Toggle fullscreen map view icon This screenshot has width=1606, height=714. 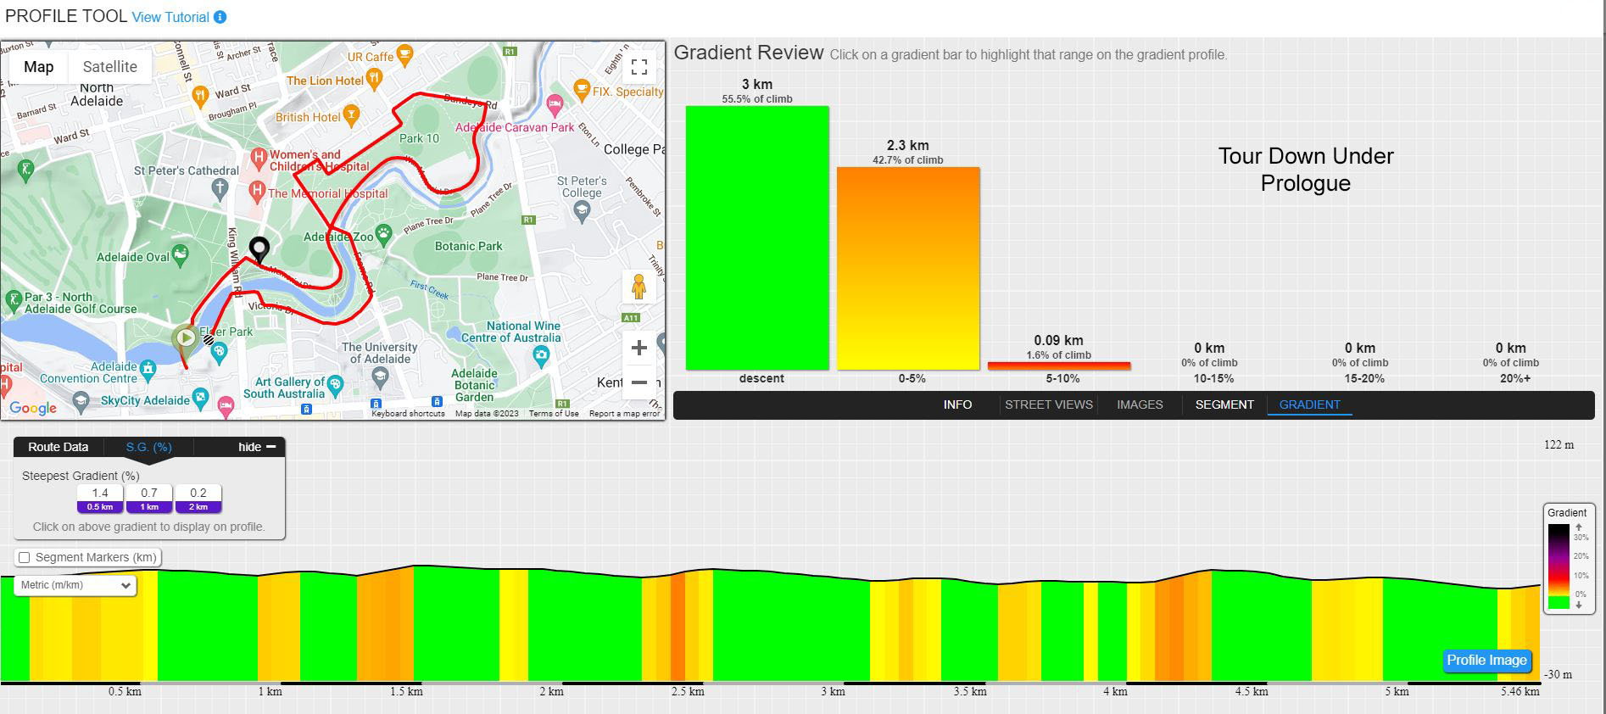pyautogui.click(x=639, y=67)
